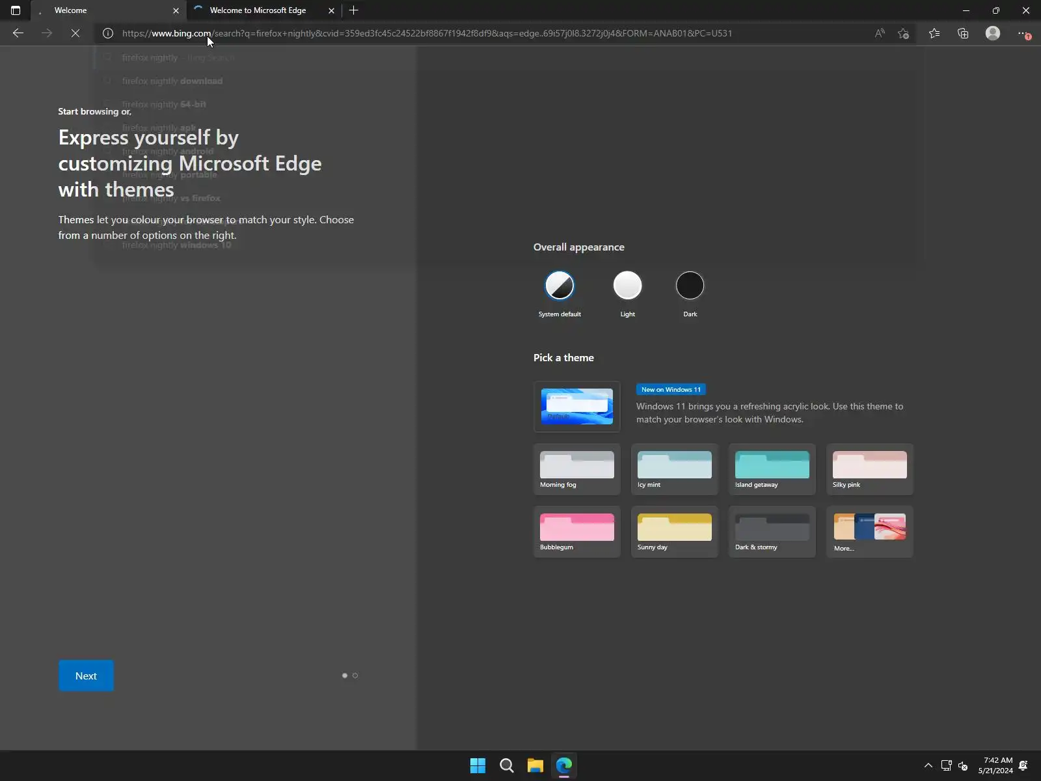Open the display tray icon

[x=946, y=765]
